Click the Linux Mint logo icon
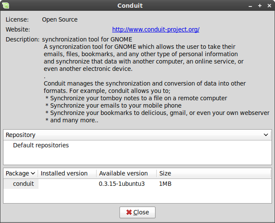Image resolution: width=275 pixels, height=223 pixels. pos(6,6)
